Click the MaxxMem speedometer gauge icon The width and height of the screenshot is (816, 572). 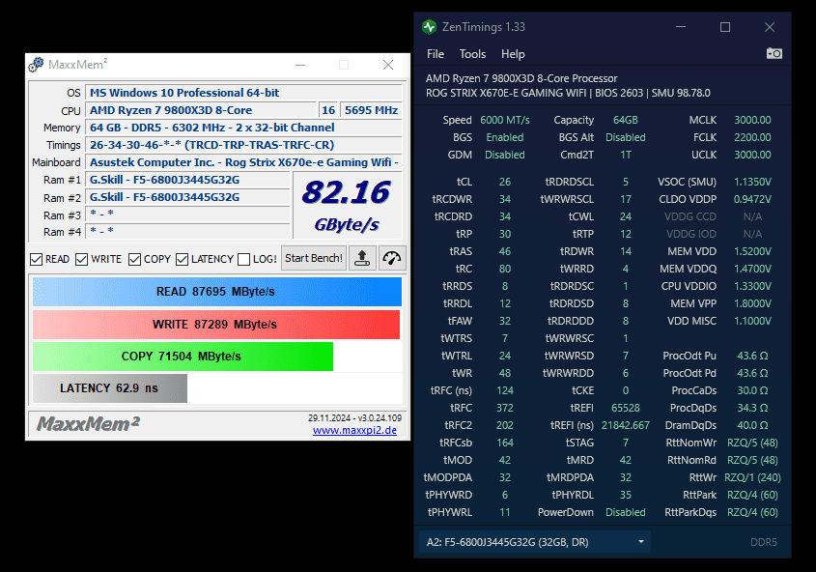[392, 258]
